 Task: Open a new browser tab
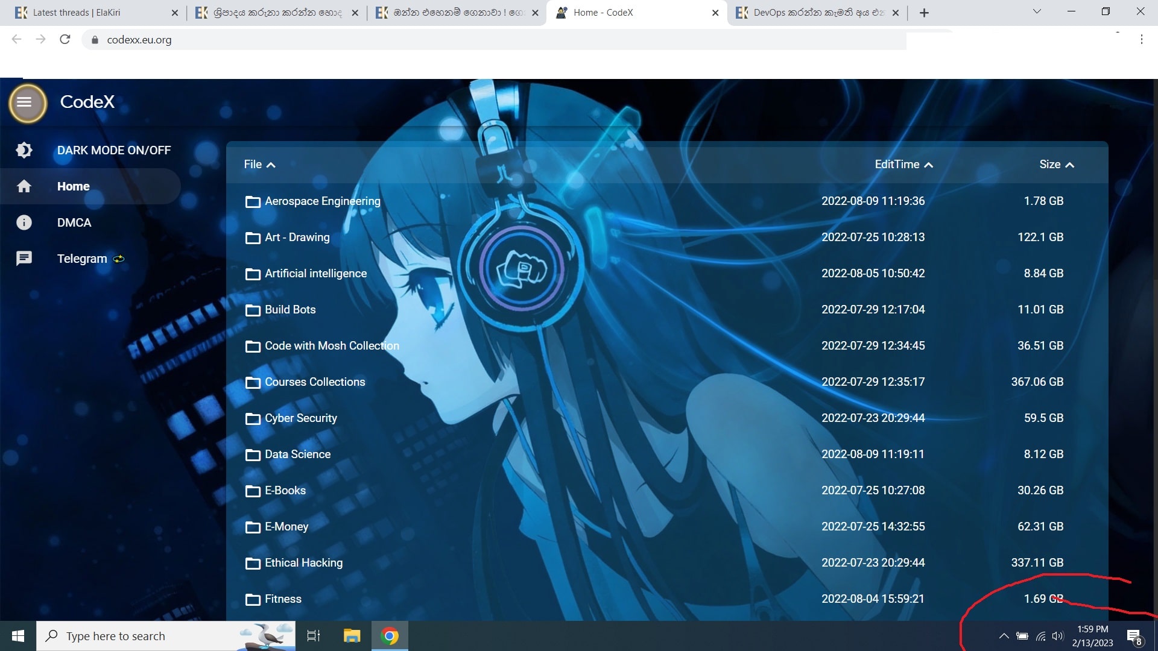tap(924, 13)
